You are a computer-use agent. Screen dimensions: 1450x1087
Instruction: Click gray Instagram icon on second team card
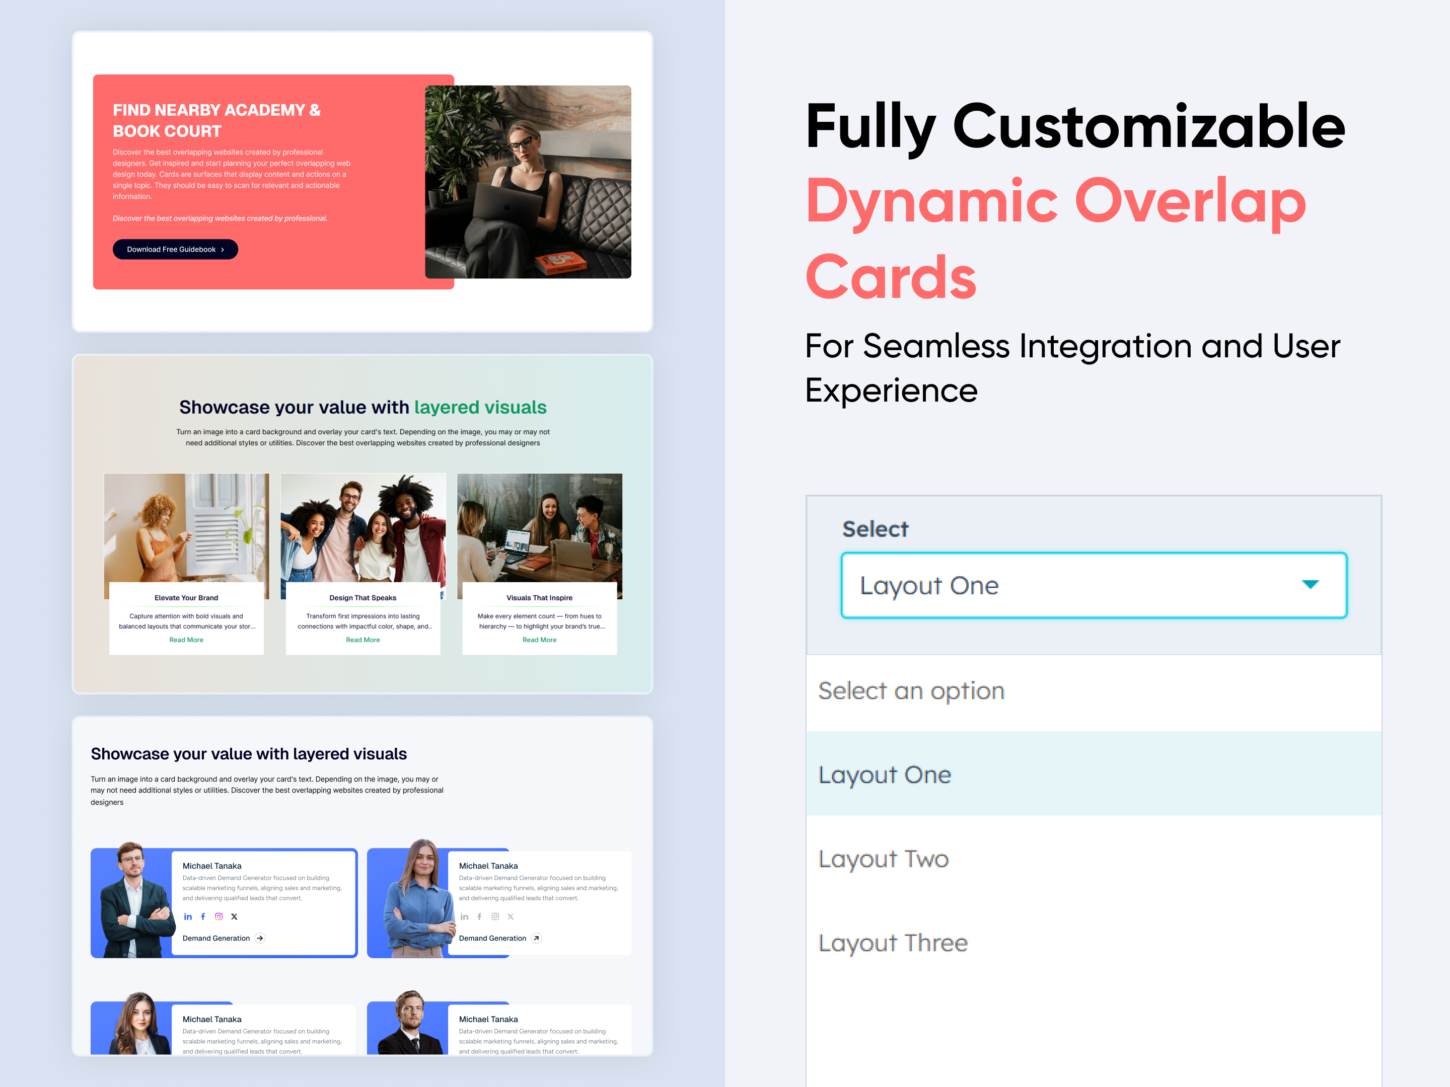point(495,916)
